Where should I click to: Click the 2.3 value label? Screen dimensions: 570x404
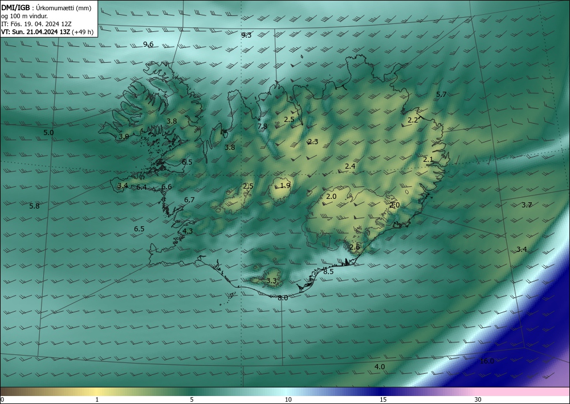tap(313, 142)
